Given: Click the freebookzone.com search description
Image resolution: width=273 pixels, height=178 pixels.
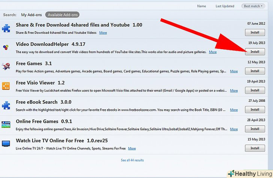Looking at the screenshot, I should pos(121,110).
